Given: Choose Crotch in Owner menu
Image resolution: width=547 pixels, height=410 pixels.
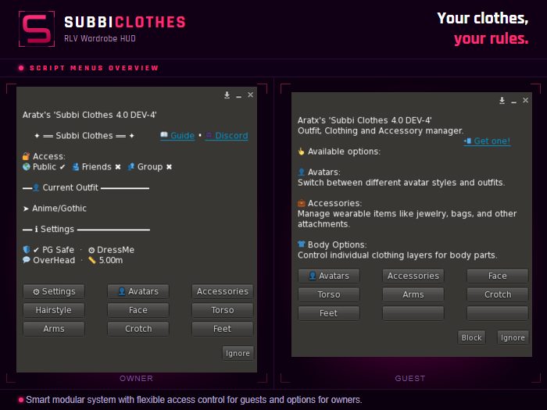Looking at the screenshot, I should pos(138,329).
